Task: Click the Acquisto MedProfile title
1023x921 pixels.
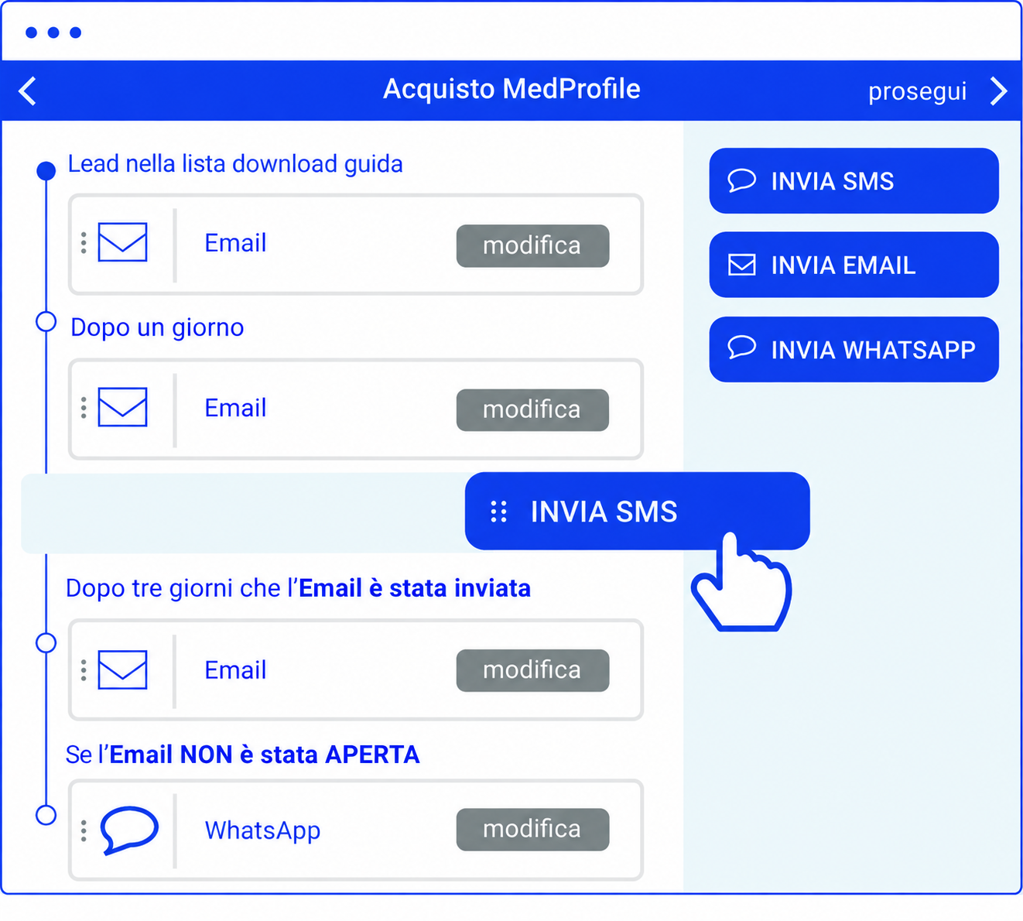Action: [x=511, y=90]
